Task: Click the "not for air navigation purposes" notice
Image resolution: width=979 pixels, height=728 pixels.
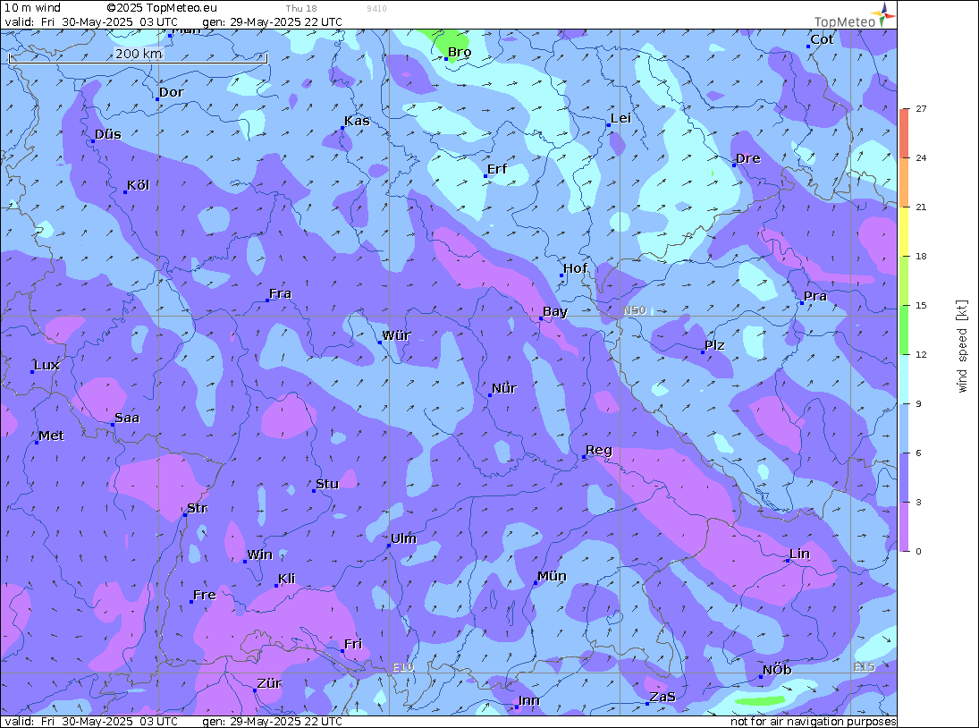Action: tap(813, 722)
